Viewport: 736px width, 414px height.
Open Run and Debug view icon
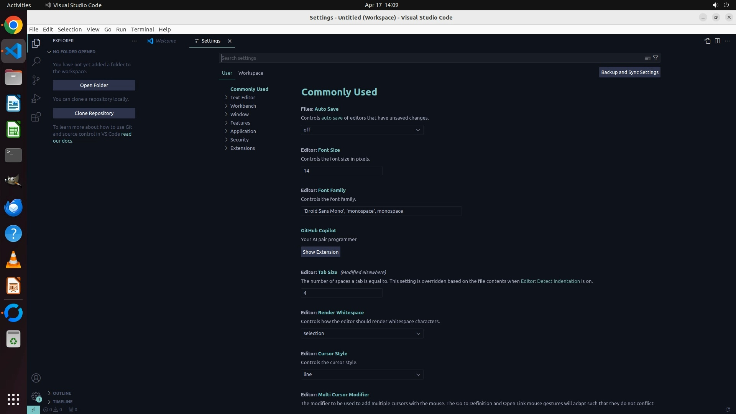point(36,99)
